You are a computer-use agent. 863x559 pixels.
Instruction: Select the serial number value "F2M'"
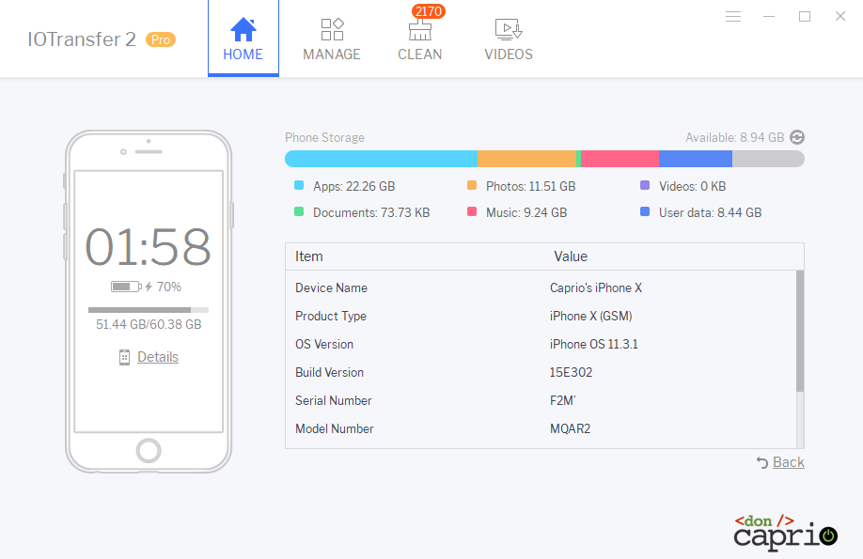pos(563,400)
